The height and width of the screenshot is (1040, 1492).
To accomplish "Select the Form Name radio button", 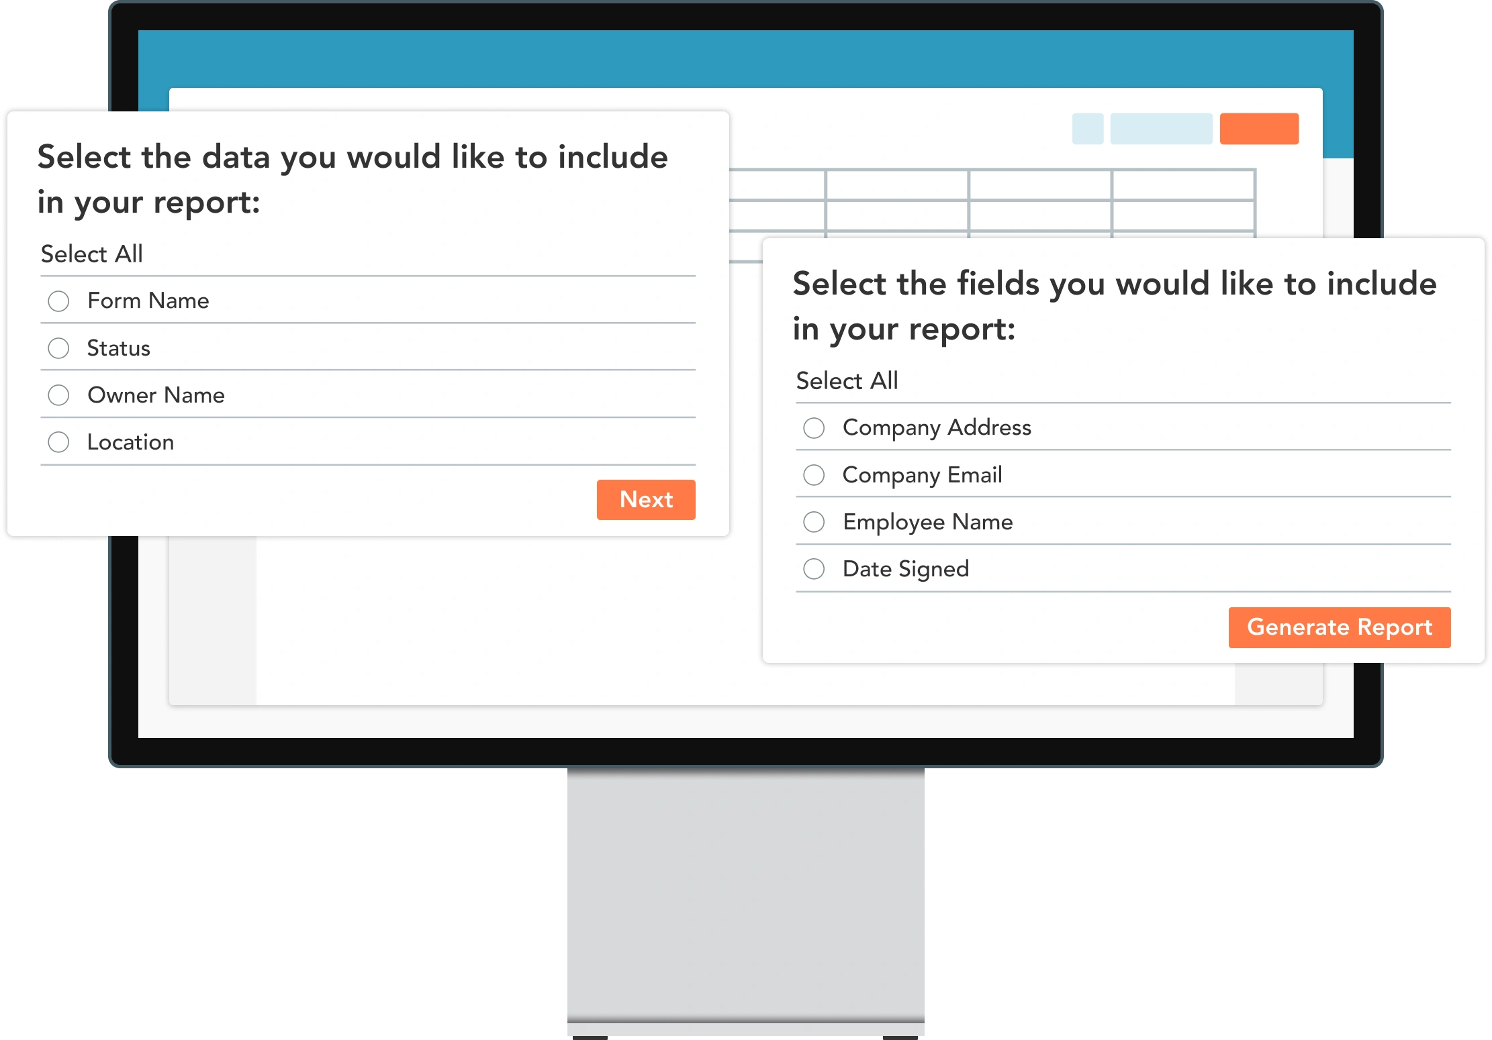I will point(59,300).
